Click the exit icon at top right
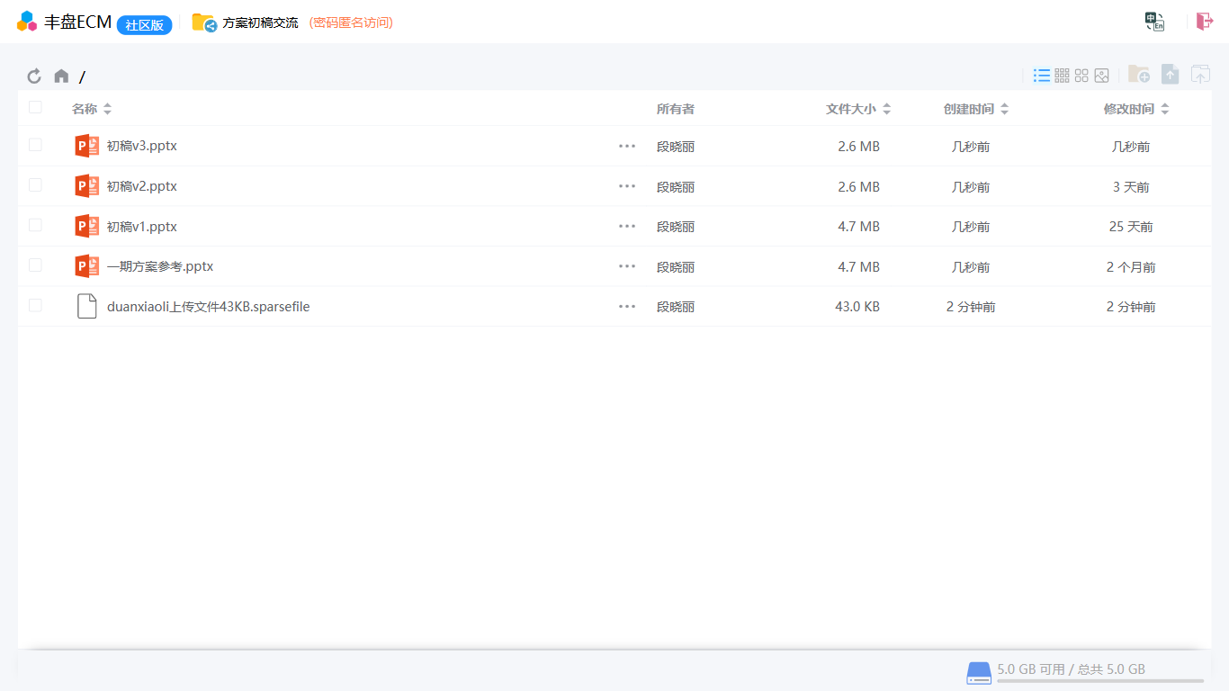1229x691 pixels. tap(1205, 22)
